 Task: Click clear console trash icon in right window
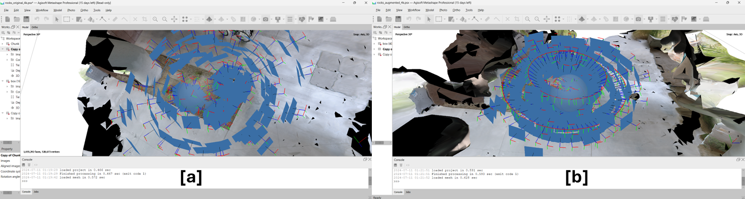(401, 165)
